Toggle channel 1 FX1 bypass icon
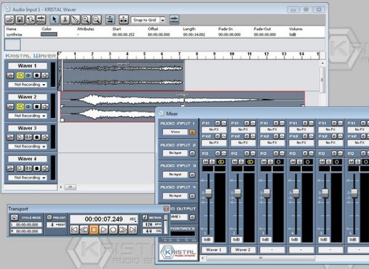Image resolution: width=369 pixels, height=269 pixels. pyautogui.click(x=224, y=123)
